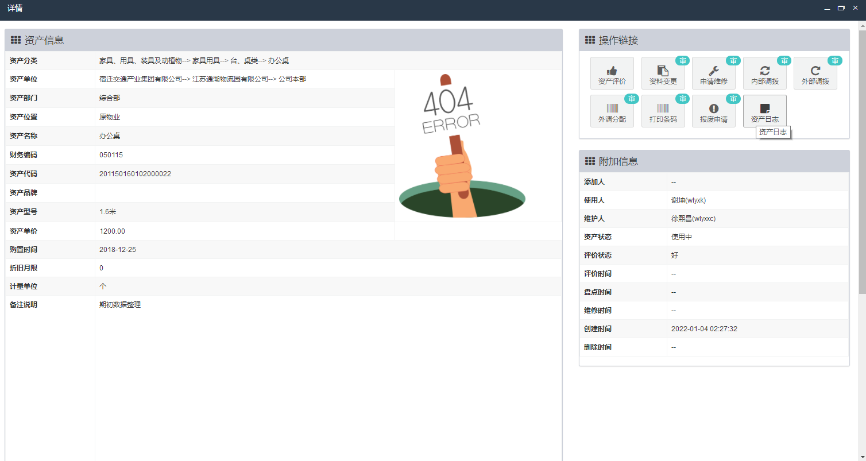Screen dimensions: 866x461
Task: Click the 外部调拨 redo arrow icon
Action: click(x=815, y=71)
